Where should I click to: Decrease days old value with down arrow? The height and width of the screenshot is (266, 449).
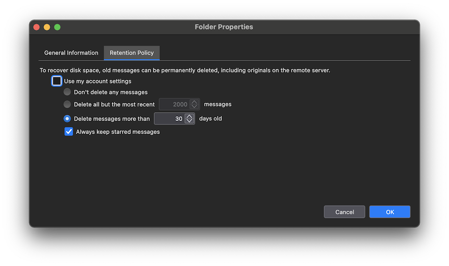click(190, 121)
